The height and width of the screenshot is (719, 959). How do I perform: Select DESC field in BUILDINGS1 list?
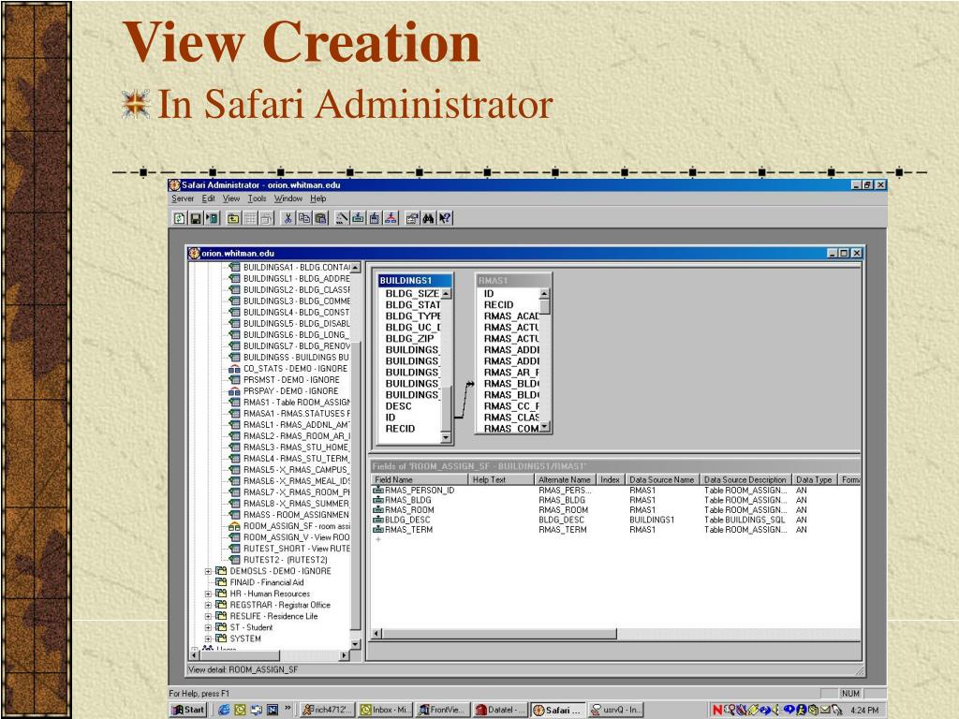click(398, 406)
